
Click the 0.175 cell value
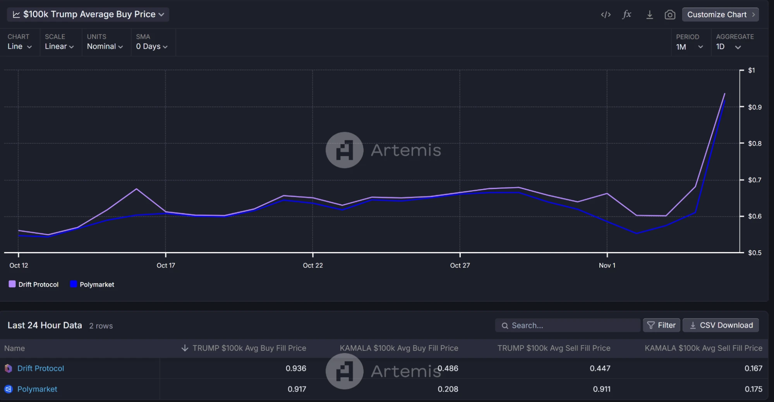[753, 389]
